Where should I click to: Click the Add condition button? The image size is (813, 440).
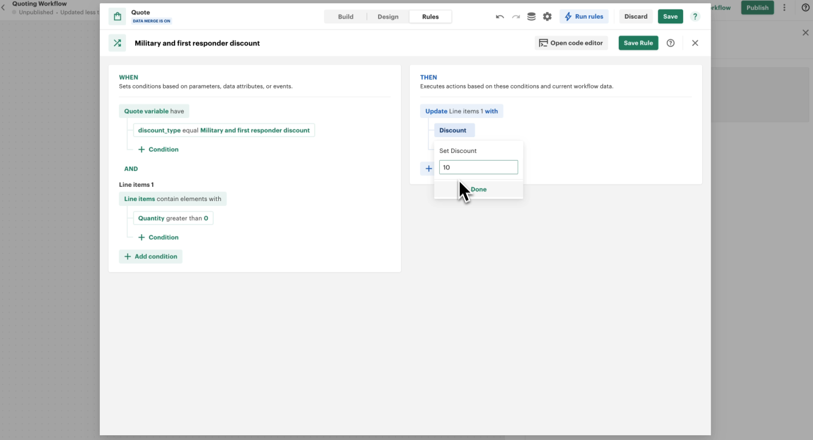pos(150,257)
